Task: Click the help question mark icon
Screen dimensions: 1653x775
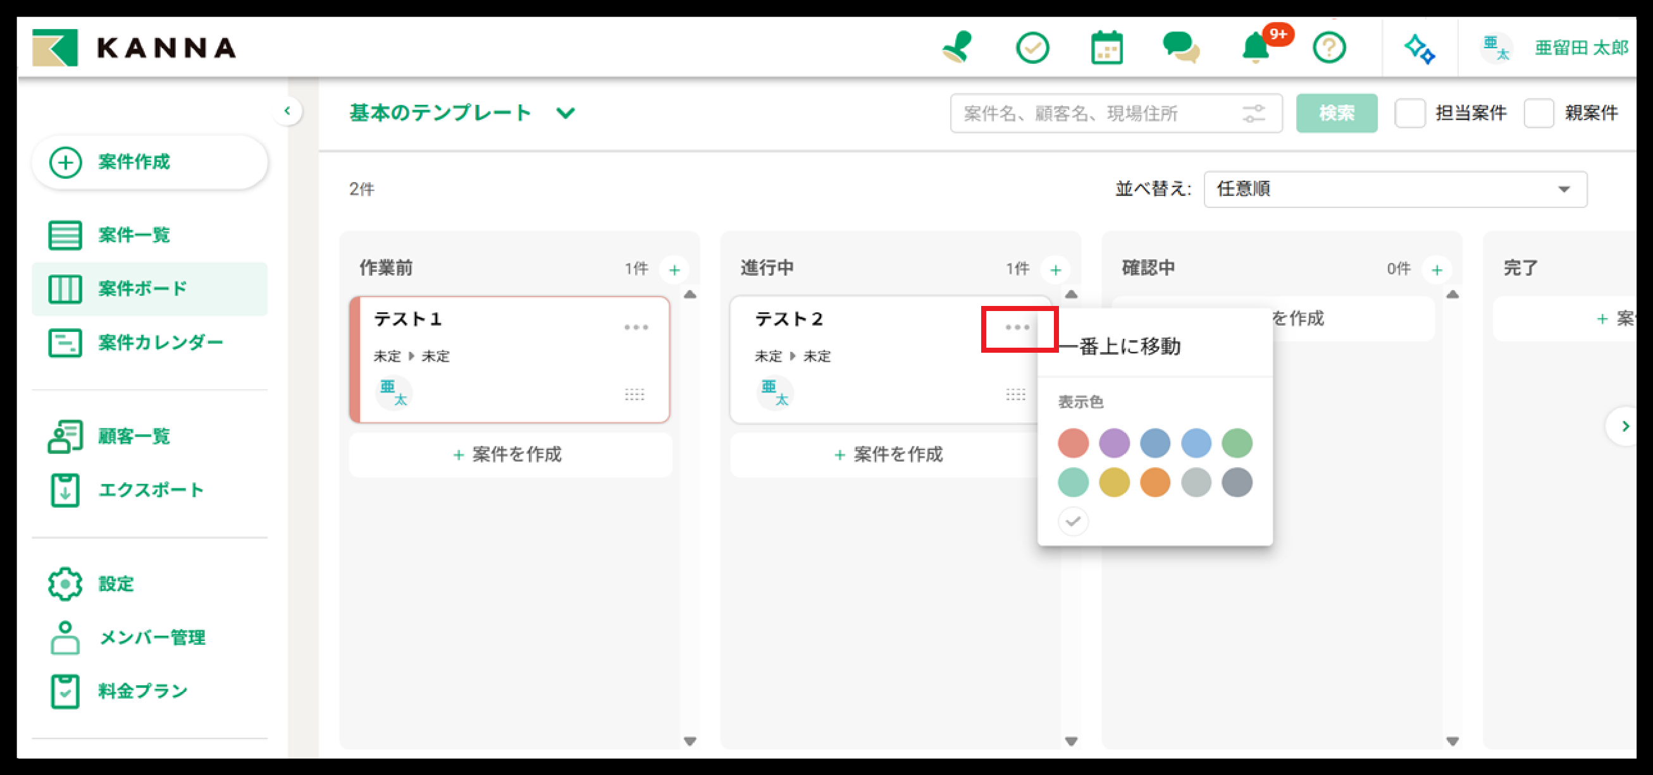Action: (1330, 47)
